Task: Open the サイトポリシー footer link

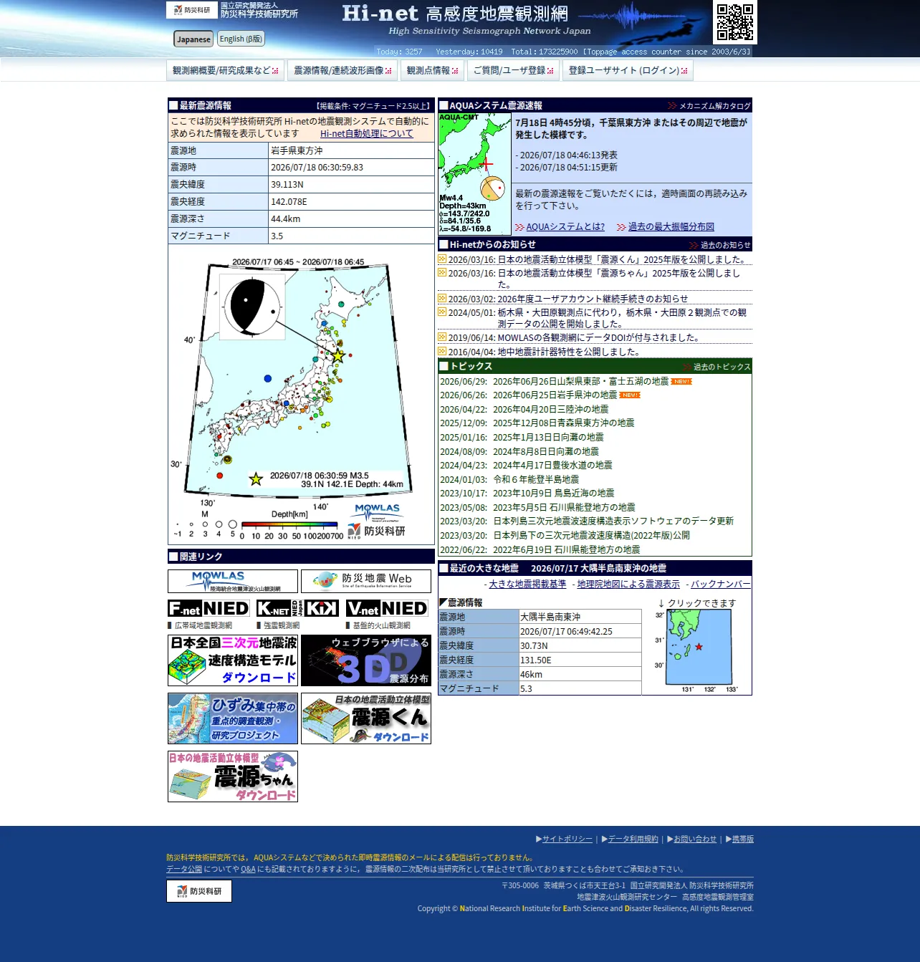Action: tap(567, 840)
